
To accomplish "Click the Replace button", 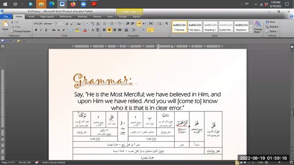I will point(272,27).
